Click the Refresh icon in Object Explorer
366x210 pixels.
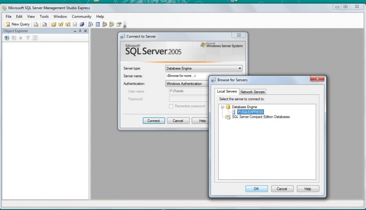[x=35, y=38]
